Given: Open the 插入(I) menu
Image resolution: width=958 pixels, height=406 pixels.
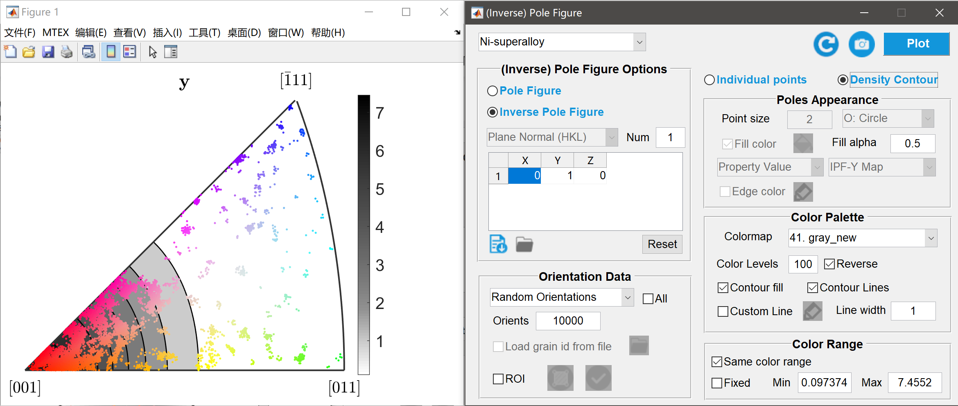Looking at the screenshot, I should [x=167, y=33].
